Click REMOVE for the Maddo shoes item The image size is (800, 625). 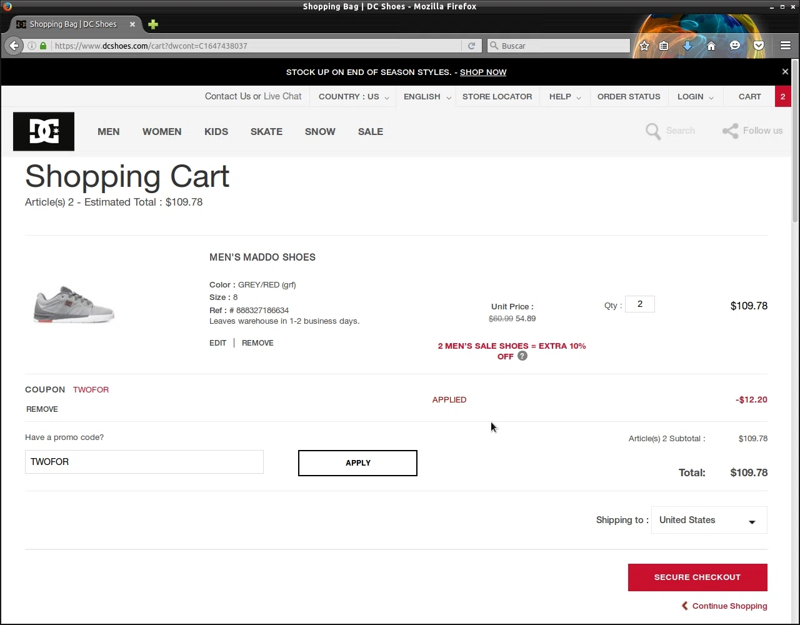257,342
